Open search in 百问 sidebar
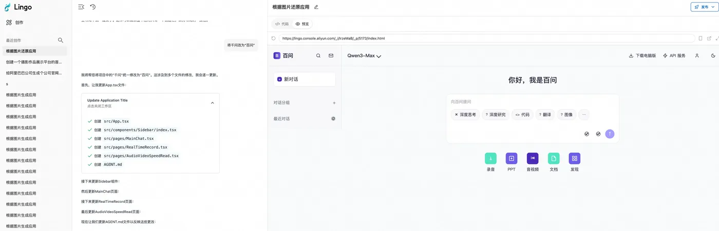The height and width of the screenshot is (231, 719). tap(318, 55)
